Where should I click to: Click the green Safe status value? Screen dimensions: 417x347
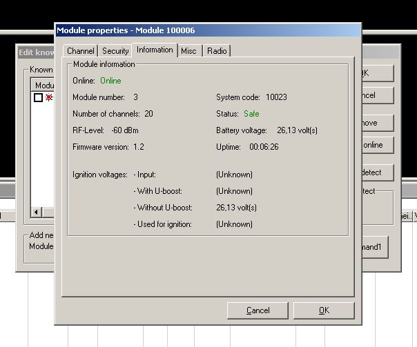point(251,114)
